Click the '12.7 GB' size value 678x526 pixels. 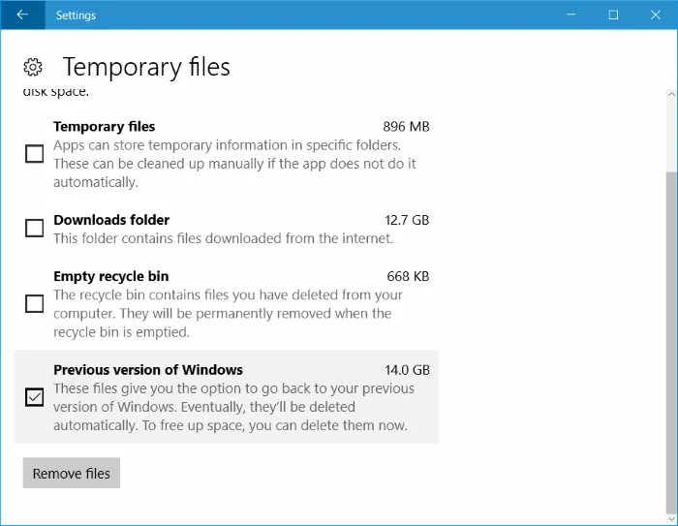click(x=407, y=220)
